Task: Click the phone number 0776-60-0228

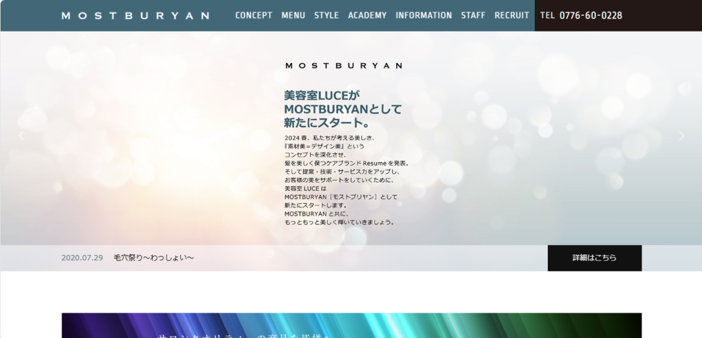Action: pos(590,15)
